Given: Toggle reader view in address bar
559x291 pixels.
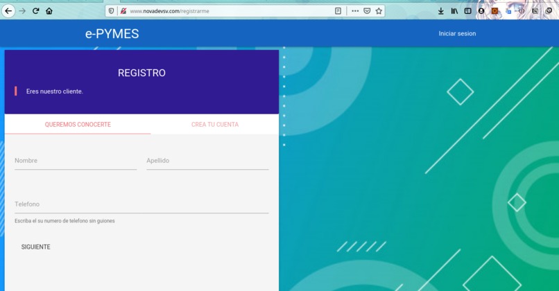Looking at the screenshot, I should [338, 11].
